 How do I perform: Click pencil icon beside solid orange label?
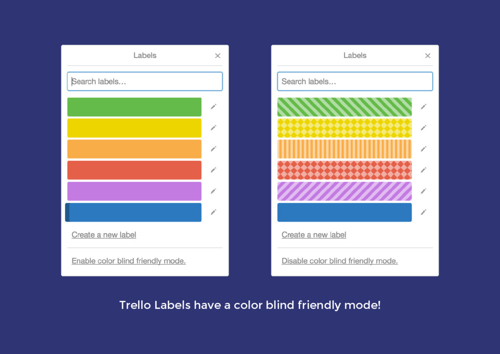click(213, 148)
